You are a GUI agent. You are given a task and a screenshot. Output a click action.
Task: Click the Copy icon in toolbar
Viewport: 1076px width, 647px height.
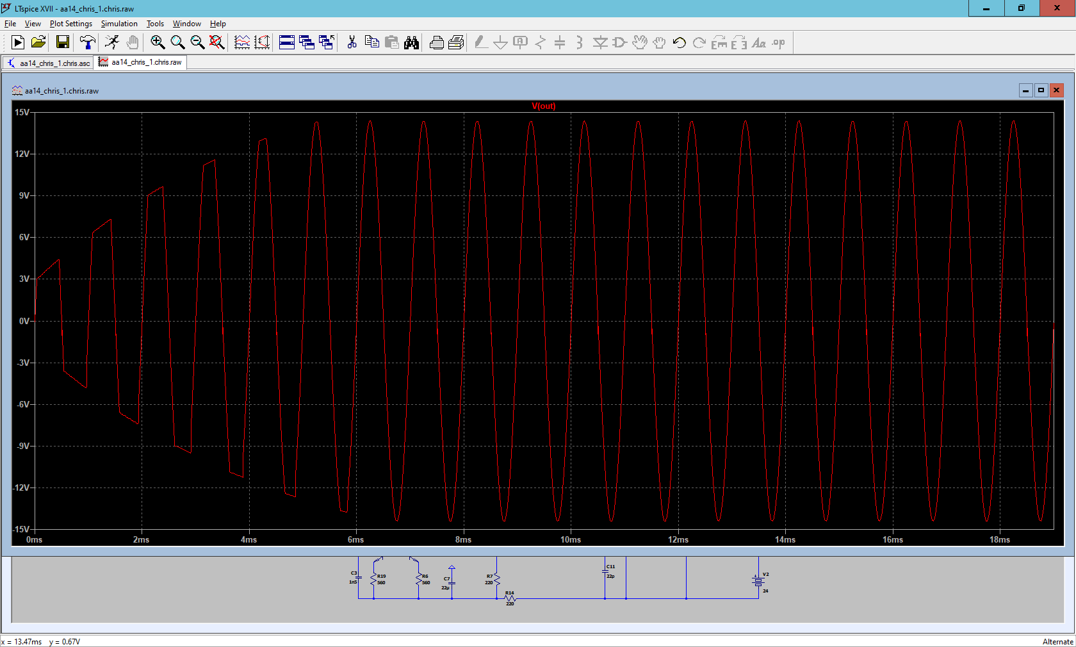coord(371,42)
